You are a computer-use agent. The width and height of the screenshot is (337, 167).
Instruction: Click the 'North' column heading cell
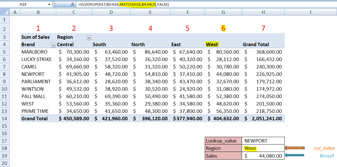click(x=150, y=44)
